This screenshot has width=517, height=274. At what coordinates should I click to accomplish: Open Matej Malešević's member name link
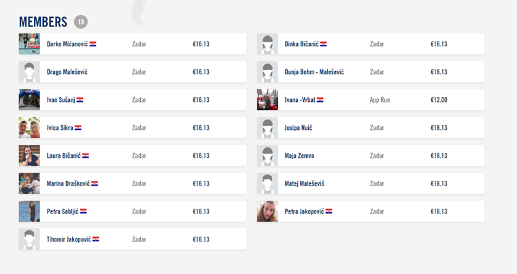point(304,184)
